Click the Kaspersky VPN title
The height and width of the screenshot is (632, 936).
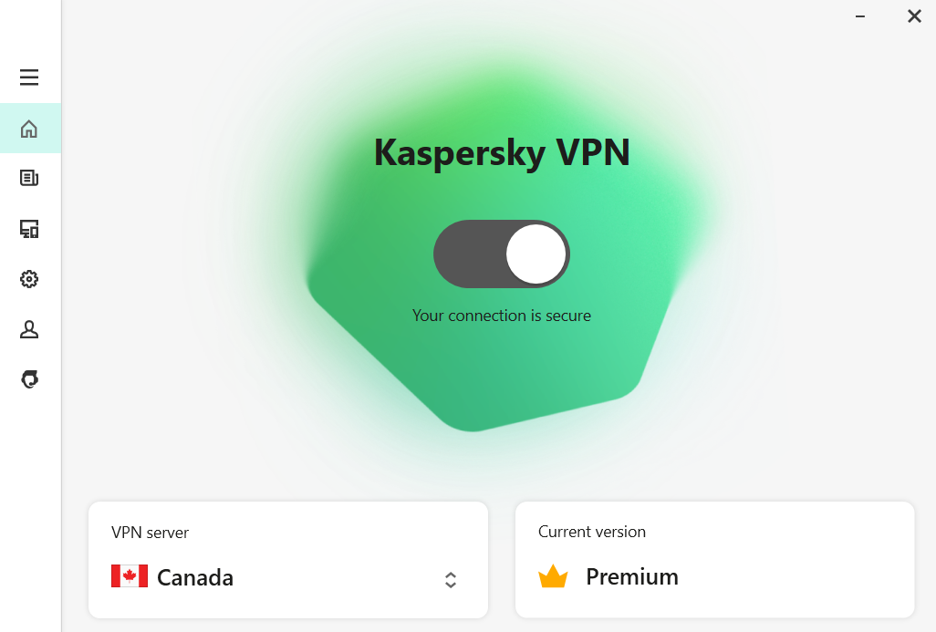coord(502,152)
